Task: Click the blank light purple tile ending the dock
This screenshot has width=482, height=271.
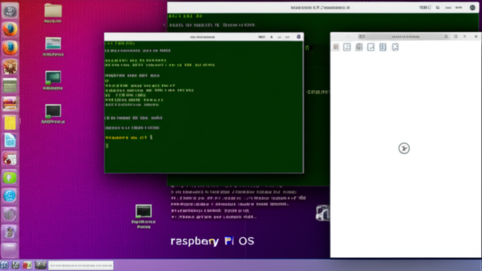Action: click(x=10, y=250)
